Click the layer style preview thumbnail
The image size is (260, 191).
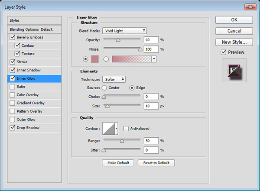tap(234, 70)
